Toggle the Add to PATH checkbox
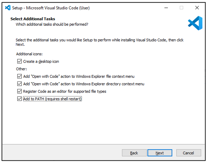Viewport: 207px width, 163px height. (x=19, y=99)
